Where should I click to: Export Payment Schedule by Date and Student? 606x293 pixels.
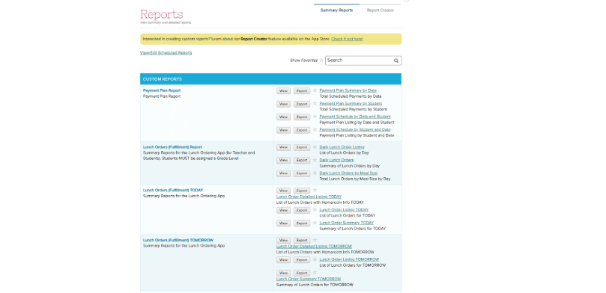[302, 117]
